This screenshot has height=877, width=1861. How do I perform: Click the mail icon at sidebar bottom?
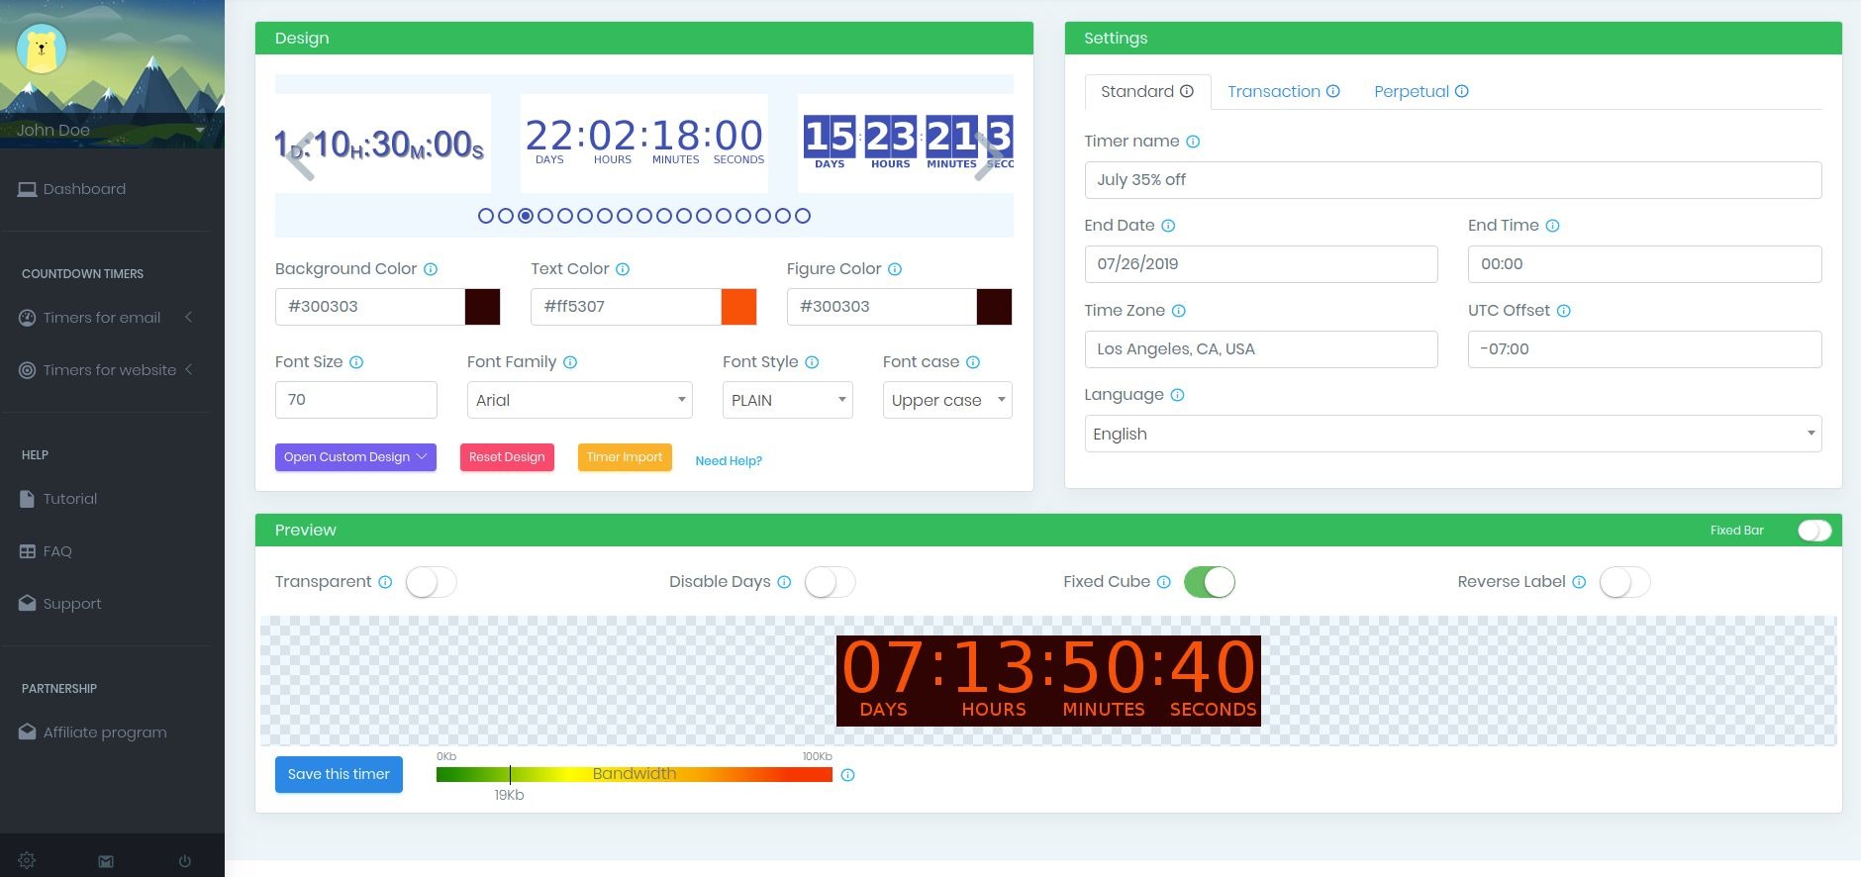tap(106, 861)
